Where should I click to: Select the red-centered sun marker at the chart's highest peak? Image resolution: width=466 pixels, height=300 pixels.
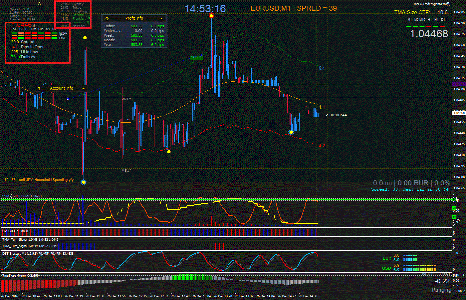point(211,15)
